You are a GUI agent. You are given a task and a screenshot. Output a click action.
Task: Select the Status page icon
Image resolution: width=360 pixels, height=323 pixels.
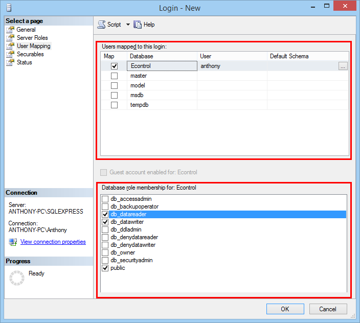[10, 62]
